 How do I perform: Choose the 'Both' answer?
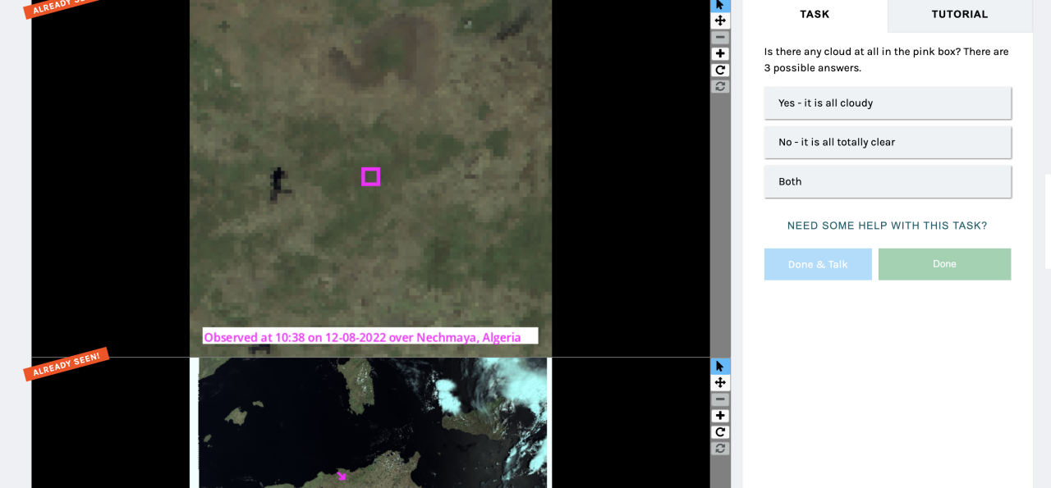click(888, 182)
